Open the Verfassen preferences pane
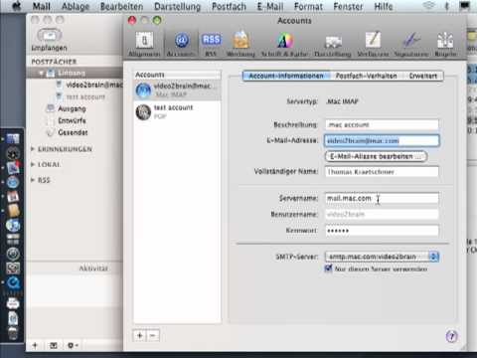The width and height of the screenshot is (477, 358). coord(373,44)
